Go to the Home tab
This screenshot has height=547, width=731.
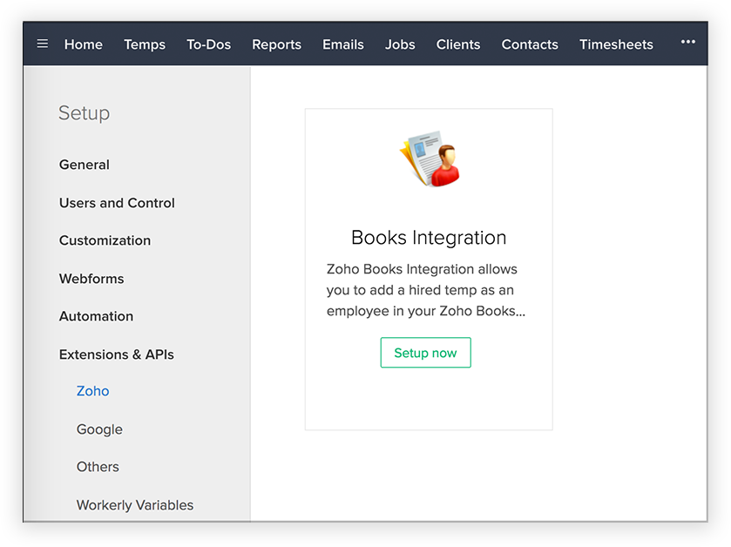click(x=84, y=44)
